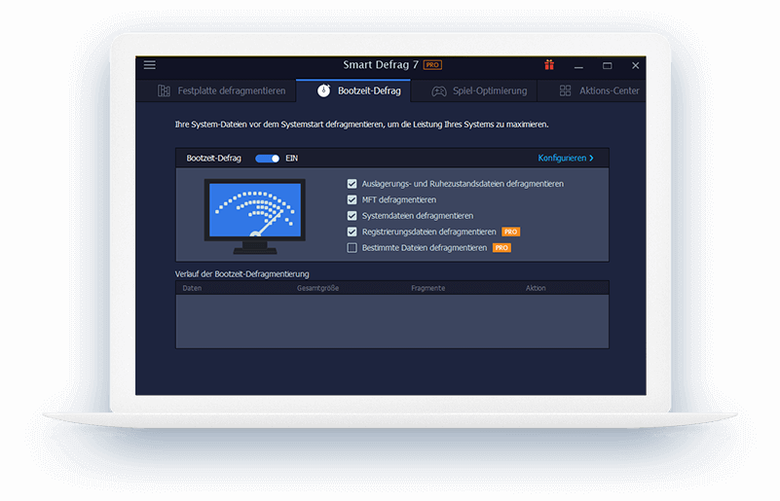Sort by Gesamtgröße column header
The image size is (780, 501).
317,289
